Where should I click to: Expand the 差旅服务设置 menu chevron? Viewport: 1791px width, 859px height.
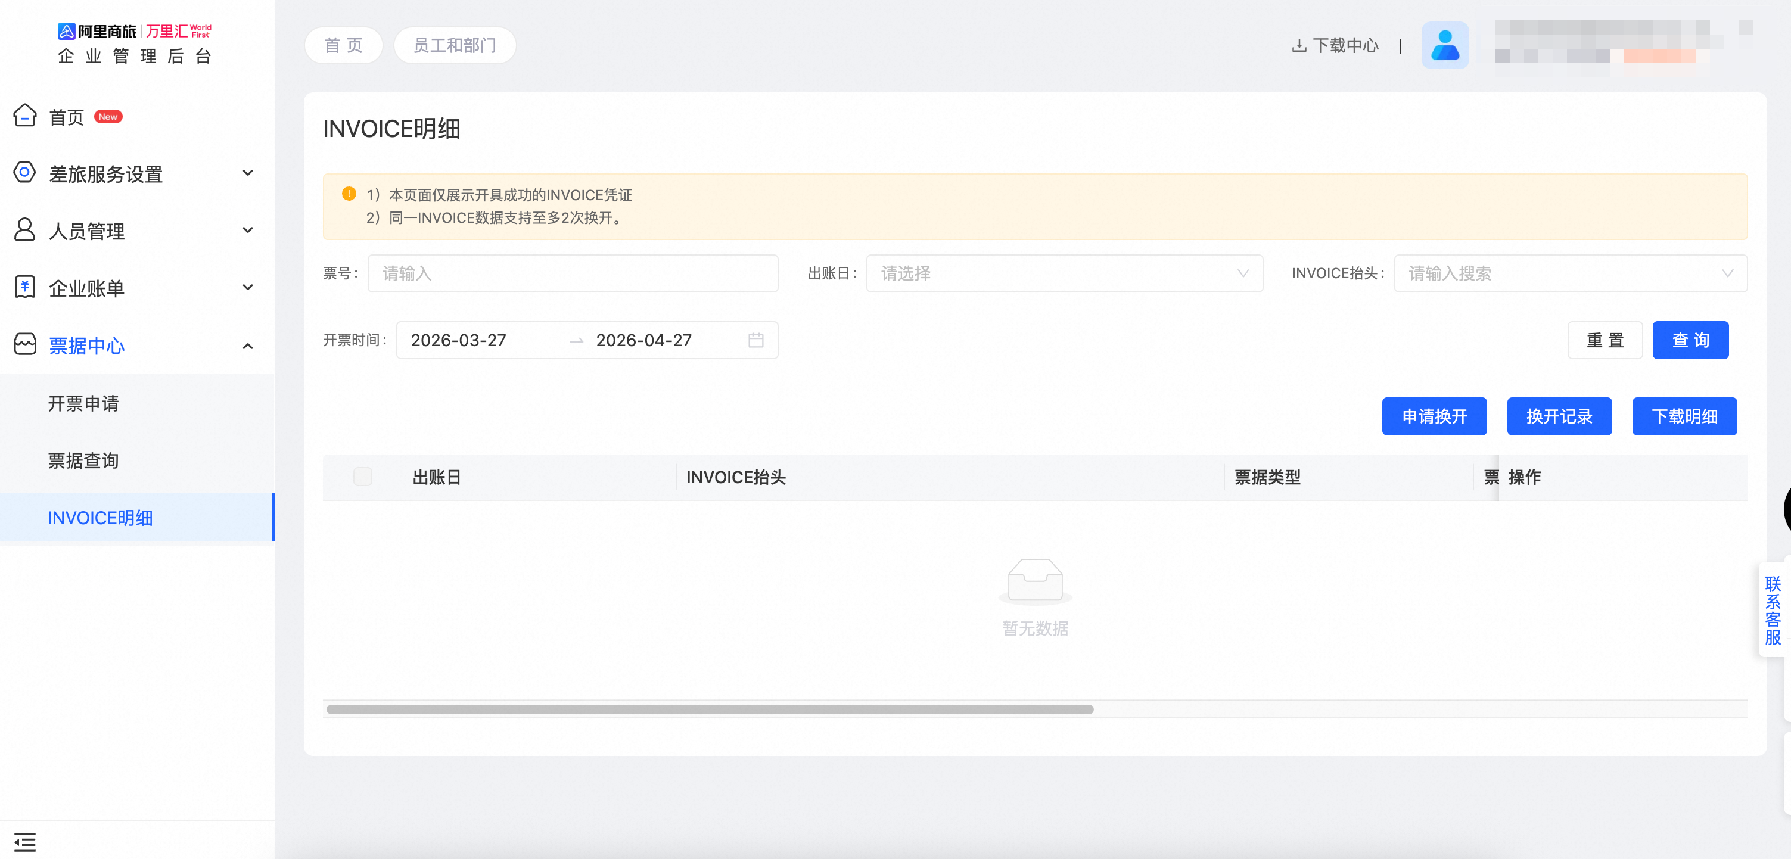tap(247, 173)
